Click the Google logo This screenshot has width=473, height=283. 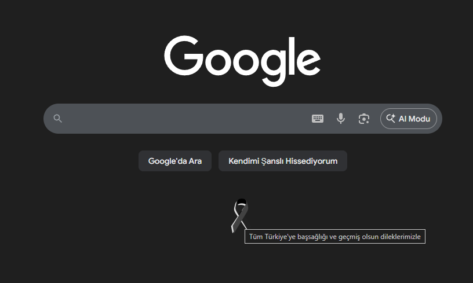click(x=242, y=61)
